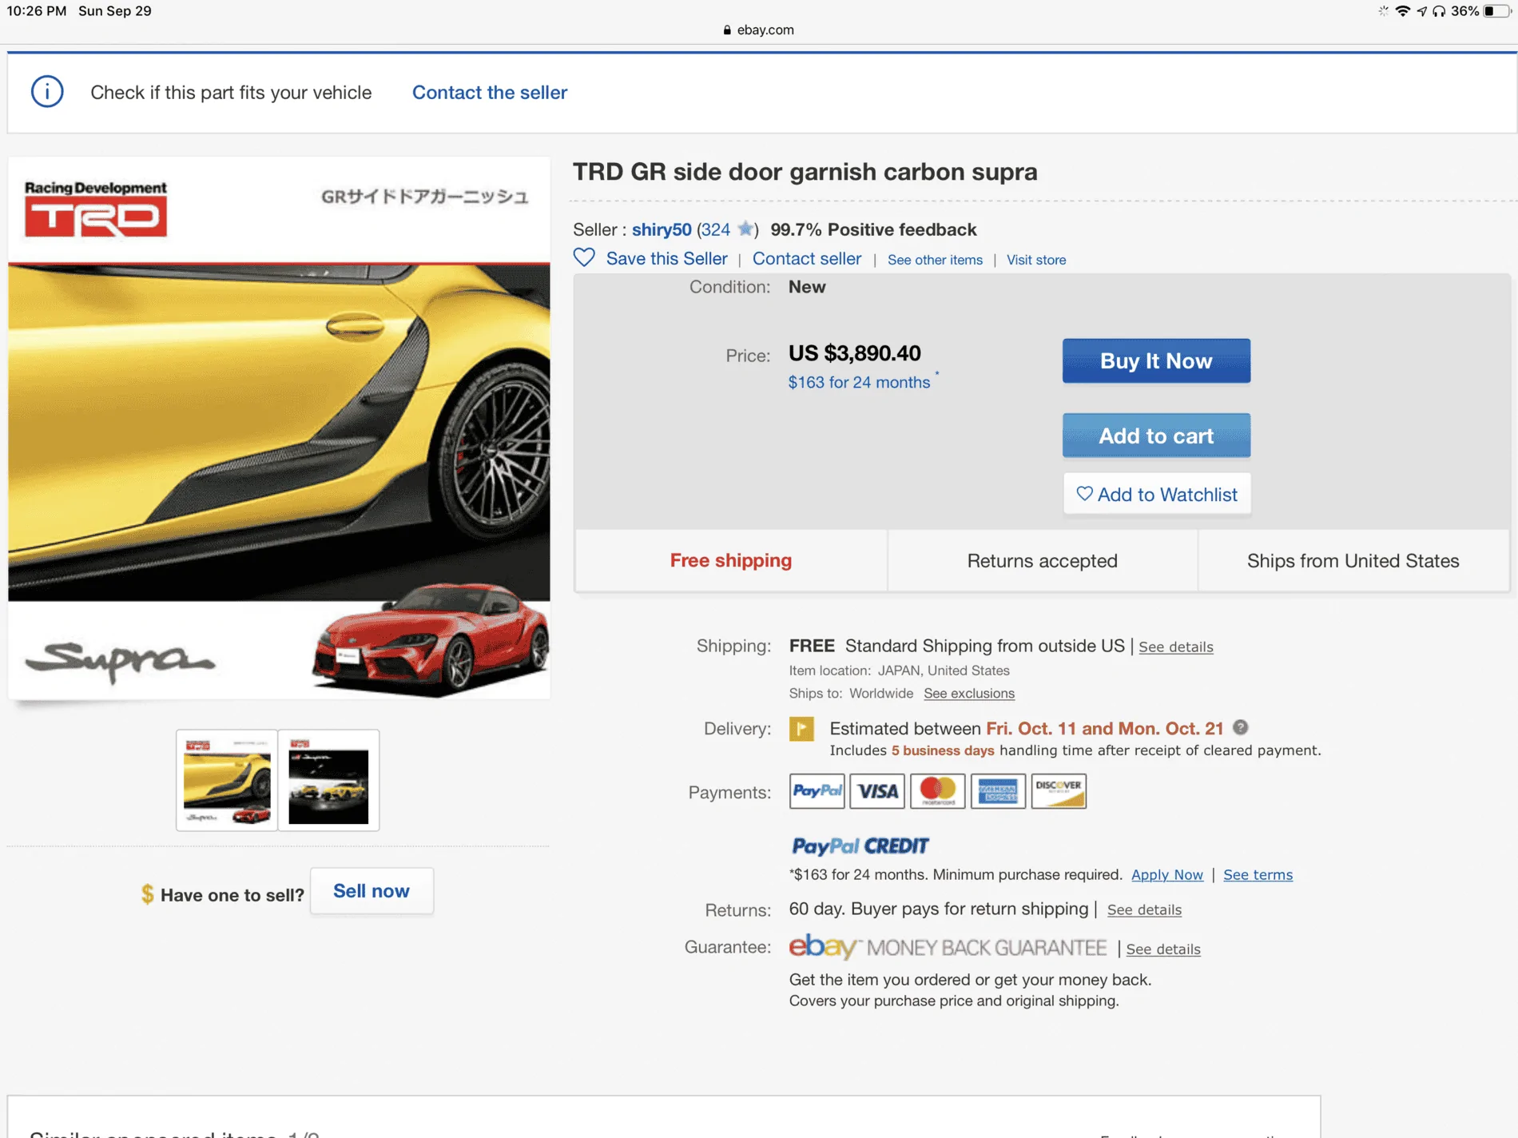Click the price US $3,890.40
This screenshot has height=1138, width=1518.
855,353
